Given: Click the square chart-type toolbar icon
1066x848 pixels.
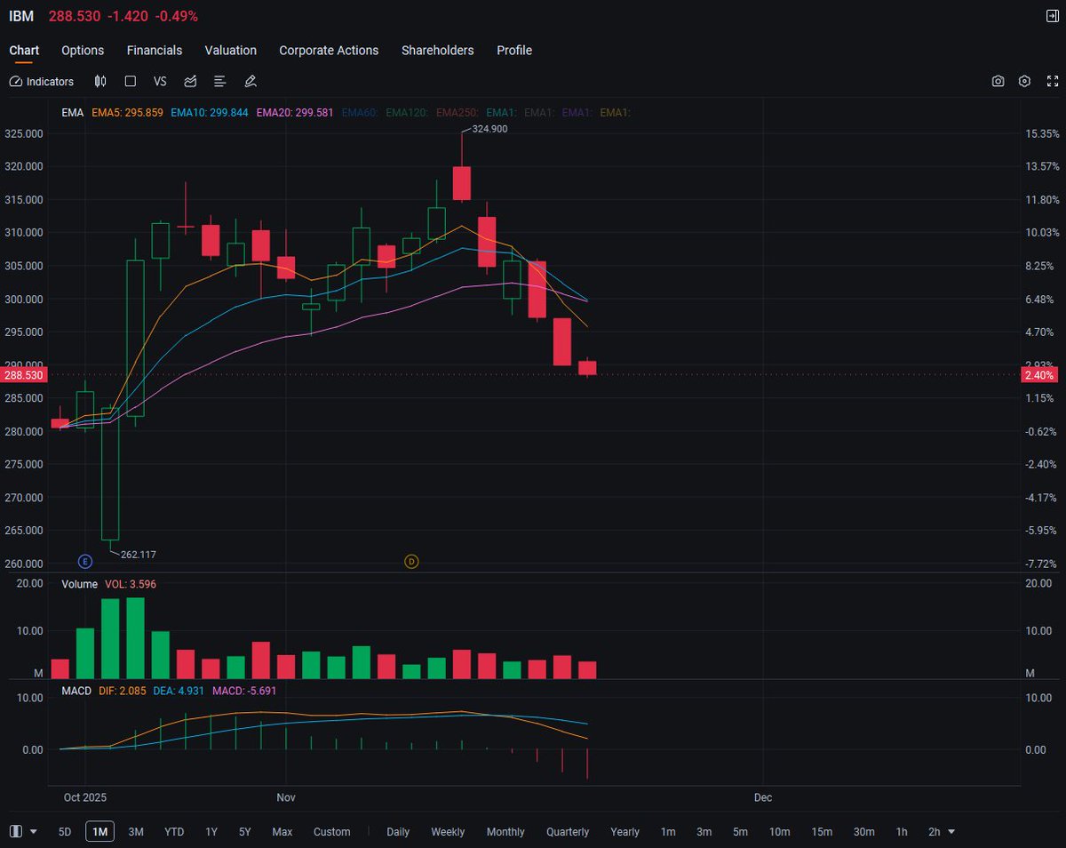Looking at the screenshot, I should [x=131, y=81].
